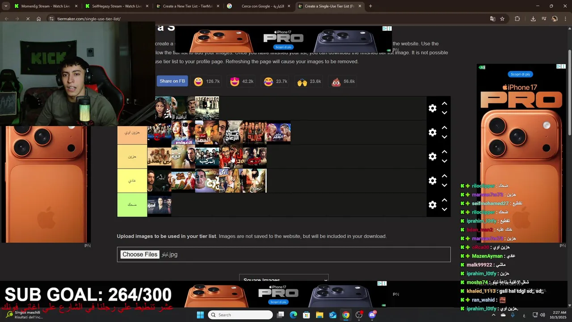Image resolution: width=572 pixels, height=322 pixels.
Task: Move the ضحك row up
Action: pos(444,200)
